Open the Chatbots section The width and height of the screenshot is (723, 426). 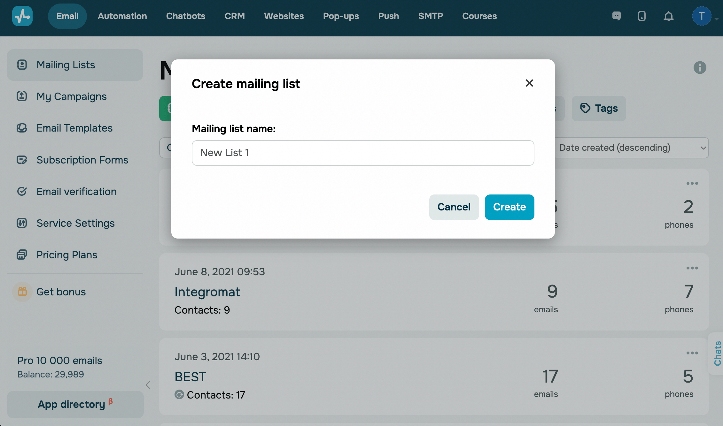pyautogui.click(x=186, y=16)
